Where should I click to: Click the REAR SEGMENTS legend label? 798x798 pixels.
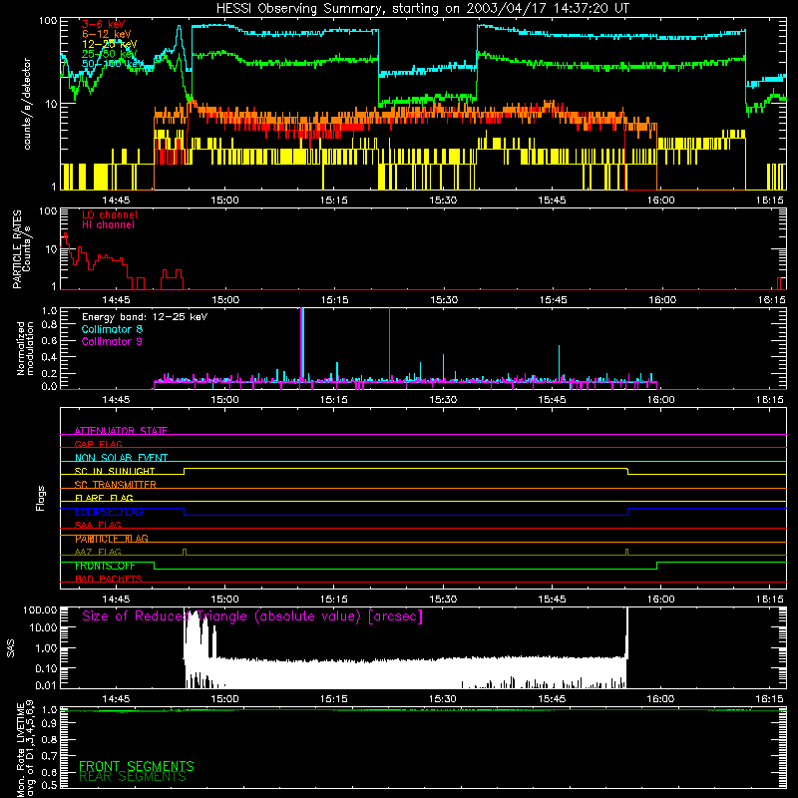(x=133, y=777)
